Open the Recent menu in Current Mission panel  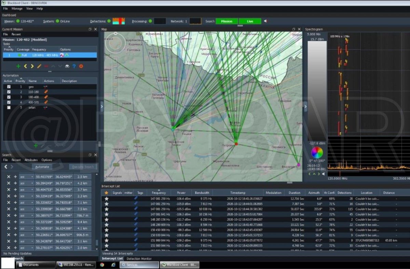(16, 35)
